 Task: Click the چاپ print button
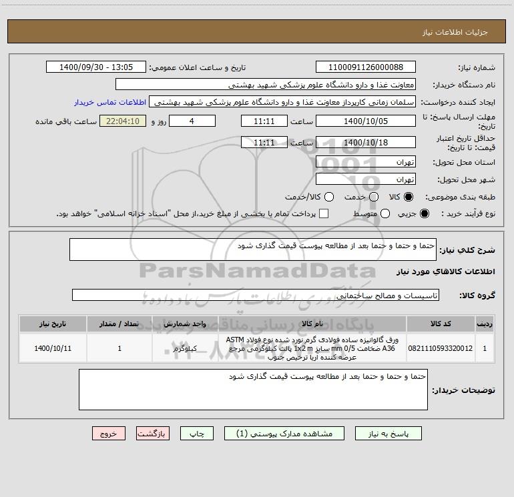point(197,434)
